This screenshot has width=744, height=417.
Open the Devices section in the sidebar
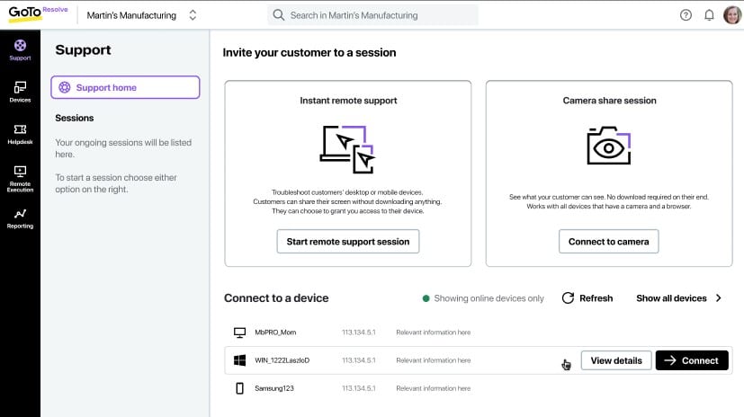click(20, 92)
